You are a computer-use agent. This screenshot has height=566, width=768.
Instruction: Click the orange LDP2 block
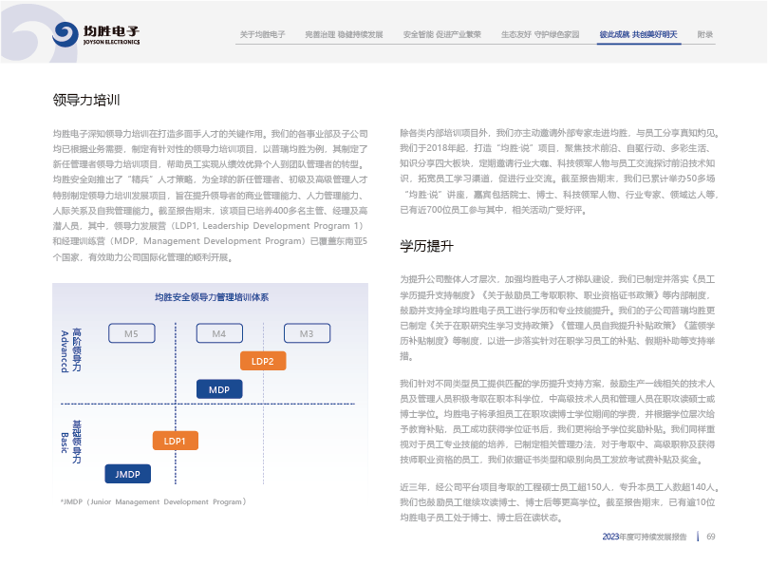tap(263, 361)
